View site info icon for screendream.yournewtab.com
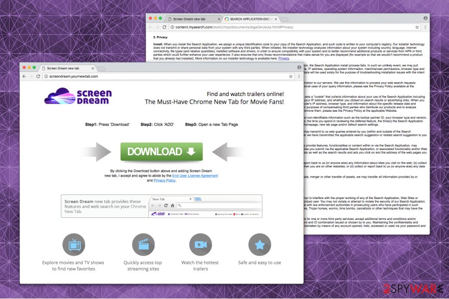This screenshot has height=299, width=449. (46, 76)
